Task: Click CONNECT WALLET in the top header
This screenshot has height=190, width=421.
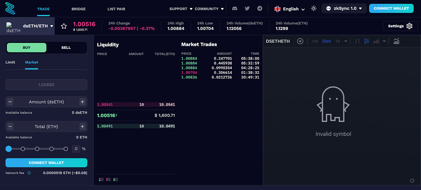Action: tap(391, 8)
